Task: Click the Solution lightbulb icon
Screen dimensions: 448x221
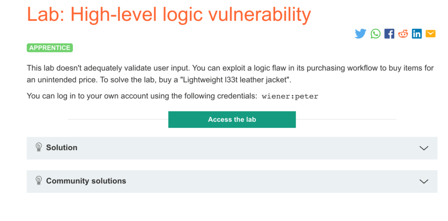Action: (x=38, y=147)
